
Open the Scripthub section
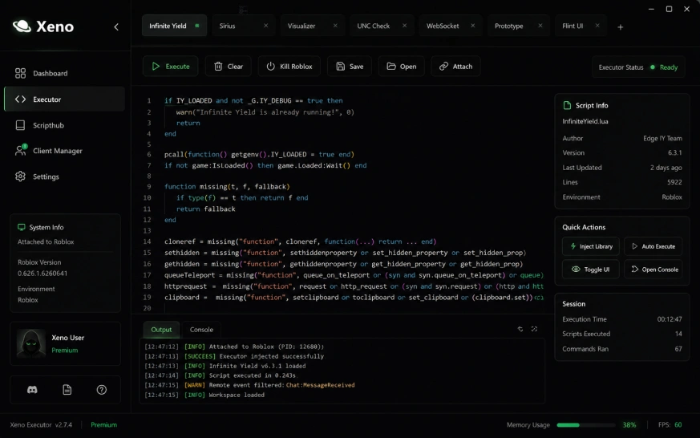pyautogui.click(x=64, y=125)
